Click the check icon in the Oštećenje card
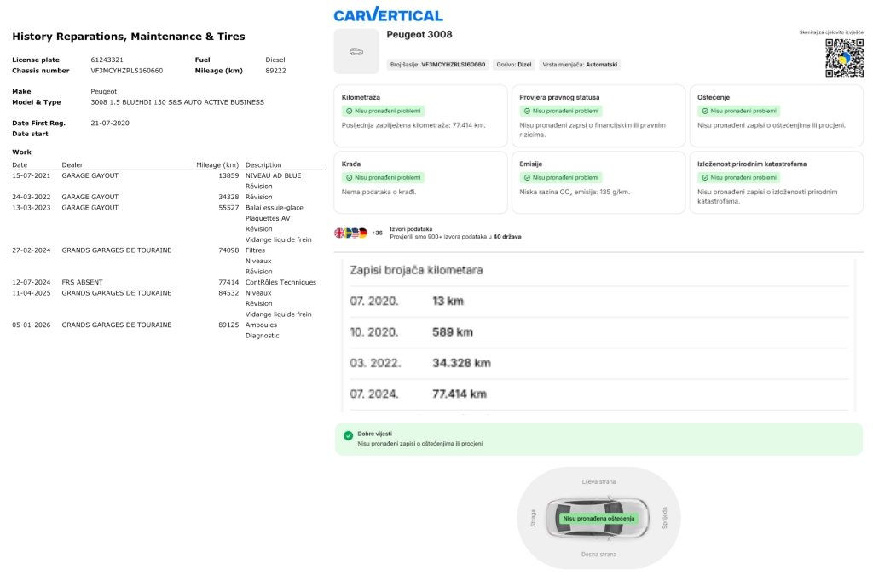This screenshot has width=873, height=581. click(704, 111)
